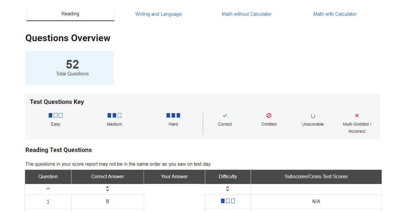
Task: Select the Math with Calculator tab
Action: (x=335, y=14)
